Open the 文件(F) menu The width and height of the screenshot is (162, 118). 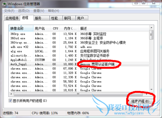(x=9, y=11)
